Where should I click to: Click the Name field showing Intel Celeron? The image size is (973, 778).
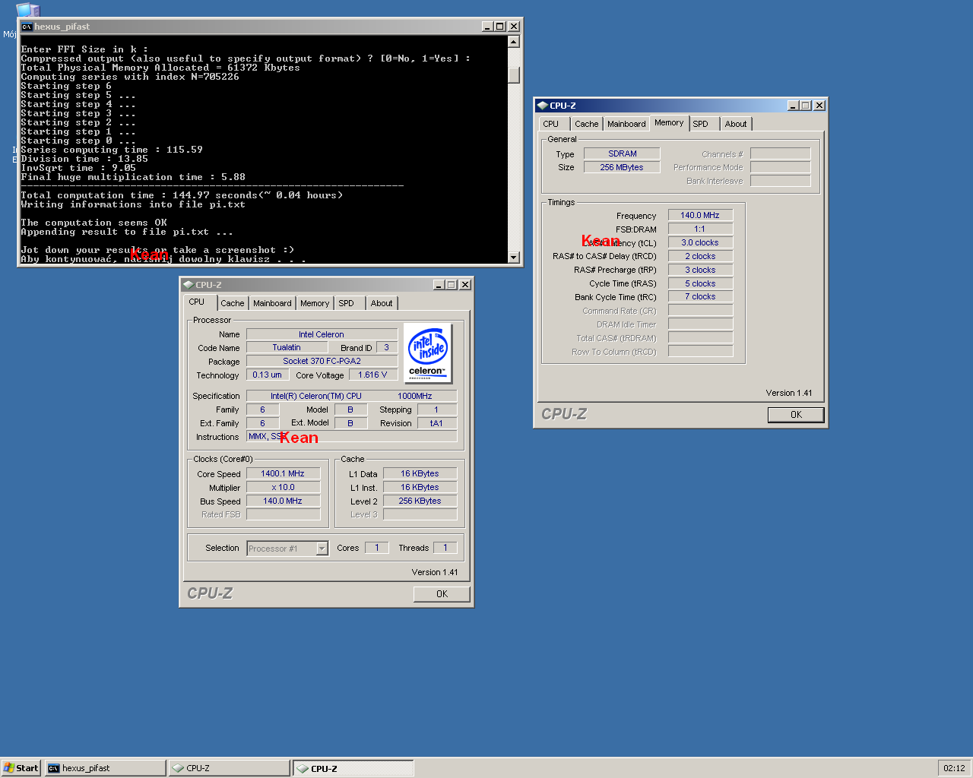click(x=322, y=334)
